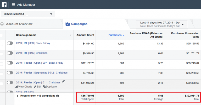This screenshot has width=201, height=105.
Task: Click purchases cell 691
Action: pyautogui.click(x=122, y=83)
